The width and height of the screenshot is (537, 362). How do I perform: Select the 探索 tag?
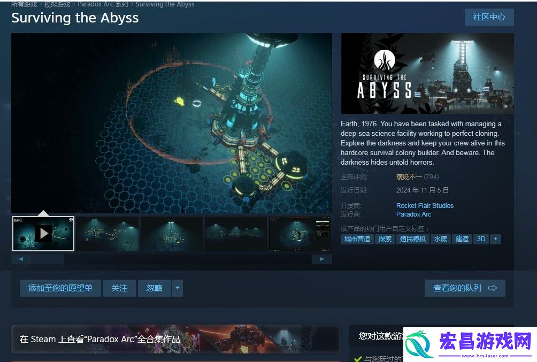click(385, 239)
